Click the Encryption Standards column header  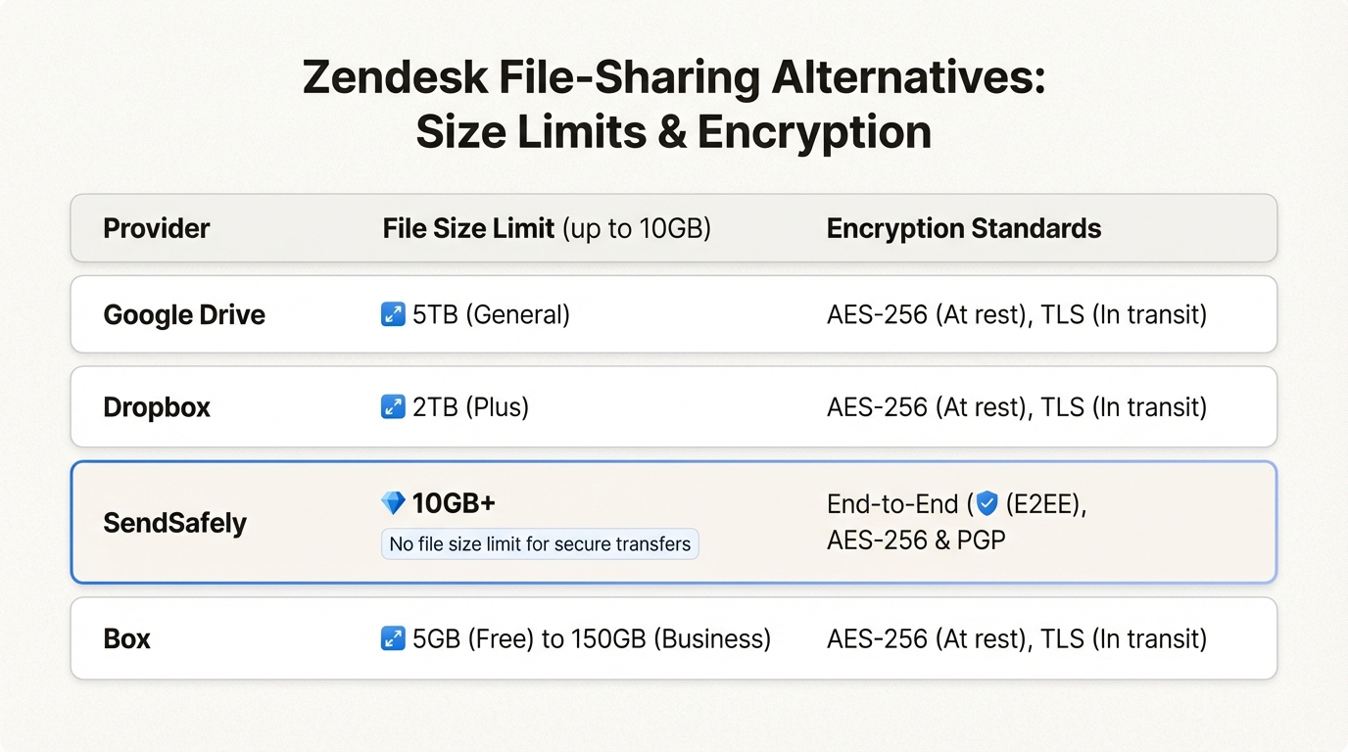[964, 228]
